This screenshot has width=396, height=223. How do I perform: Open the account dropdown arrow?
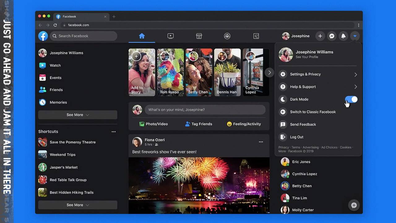(x=355, y=36)
